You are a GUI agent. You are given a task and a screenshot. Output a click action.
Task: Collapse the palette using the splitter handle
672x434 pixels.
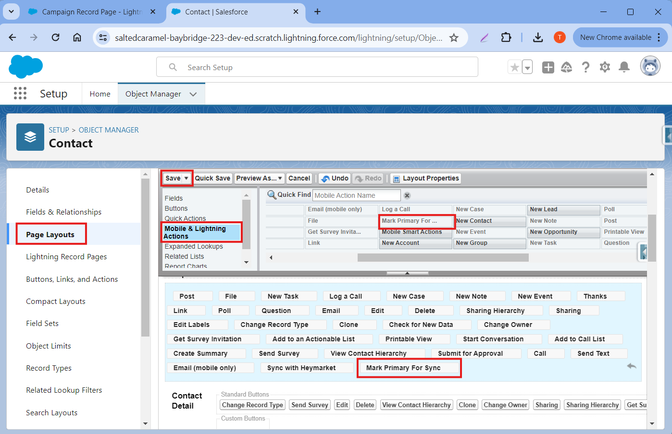point(407,273)
